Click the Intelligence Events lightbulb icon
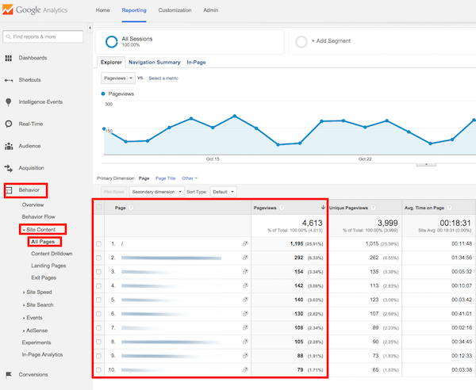This screenshot has width=476, height=390. [8, 102]
